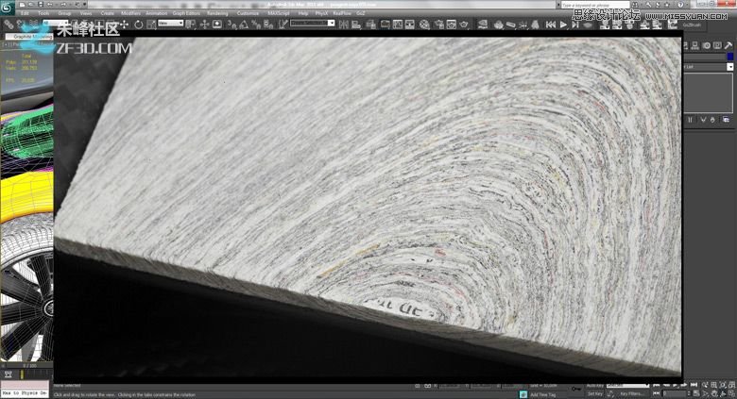Image resolution: width=737 pixels, height=399 pixels.
Task: Toggle Auto Key mode
Action: [595, 386]
